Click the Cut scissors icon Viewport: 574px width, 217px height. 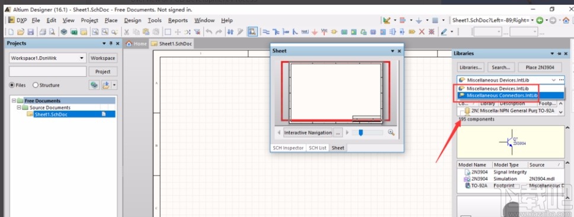coord(127,32)
